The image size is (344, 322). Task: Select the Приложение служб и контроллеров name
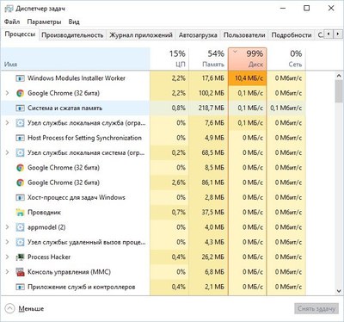(x=82, y=287)
